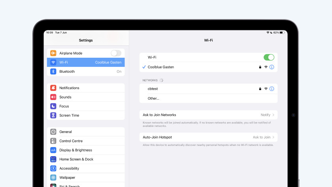Select Wi-Fi in Settings sidebar
This screenshot has width=332, height=187.
[x=86, y=62]
